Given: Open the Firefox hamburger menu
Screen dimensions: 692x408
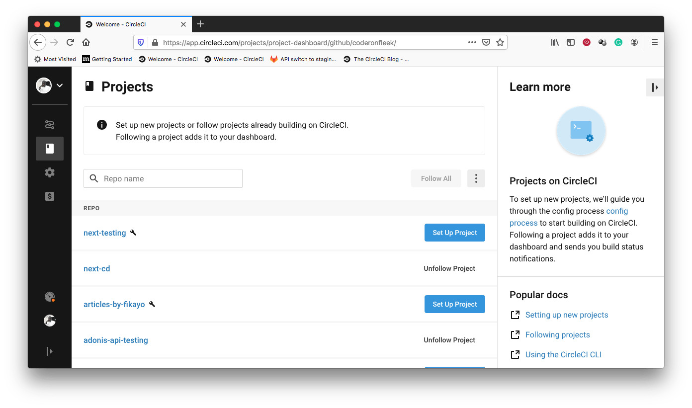Looking at the screenshot, I should [x=655, y=42].
